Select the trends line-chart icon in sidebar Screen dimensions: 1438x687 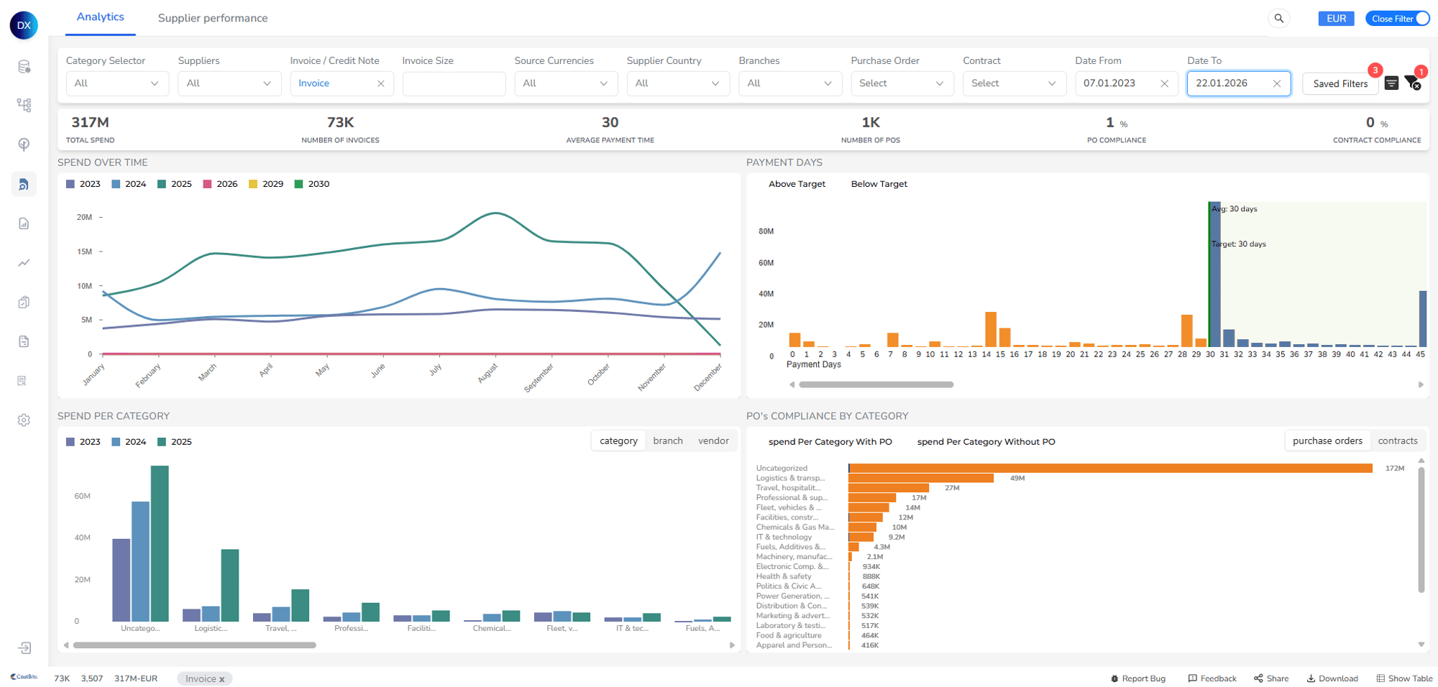click(24, 262)
